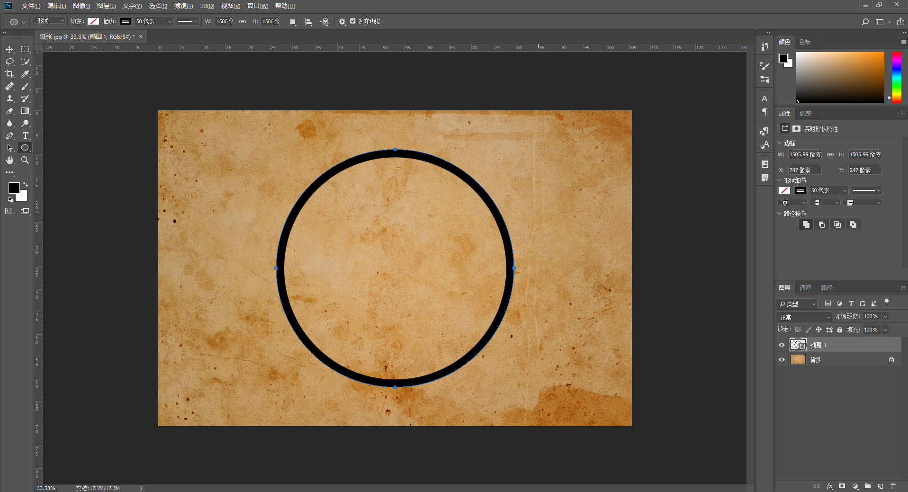Choose the Crop tool

(x=9, y=74)
